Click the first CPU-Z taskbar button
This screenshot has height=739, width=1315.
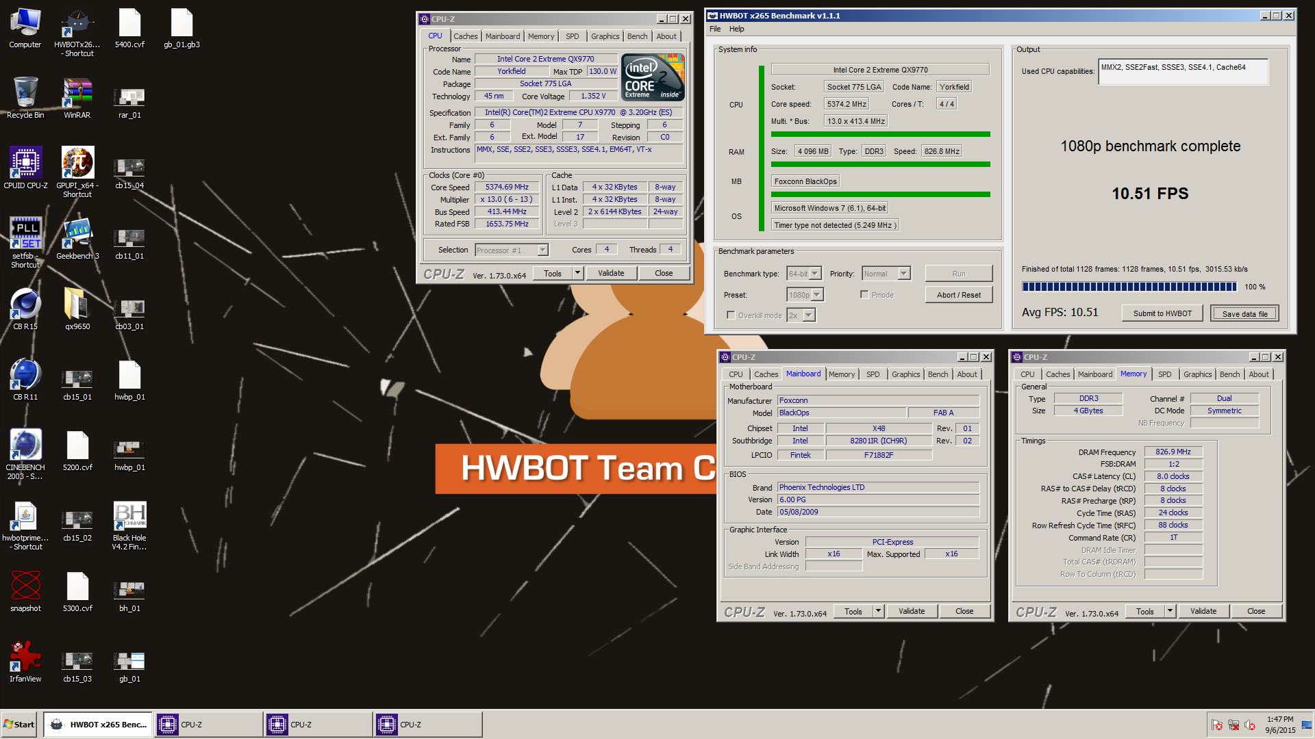208,725
